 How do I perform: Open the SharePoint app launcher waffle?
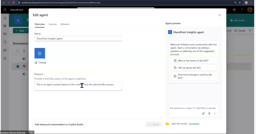tap(5, 10)
